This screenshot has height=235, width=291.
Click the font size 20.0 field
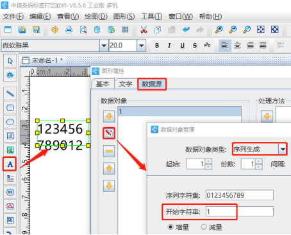coord(122,46)
